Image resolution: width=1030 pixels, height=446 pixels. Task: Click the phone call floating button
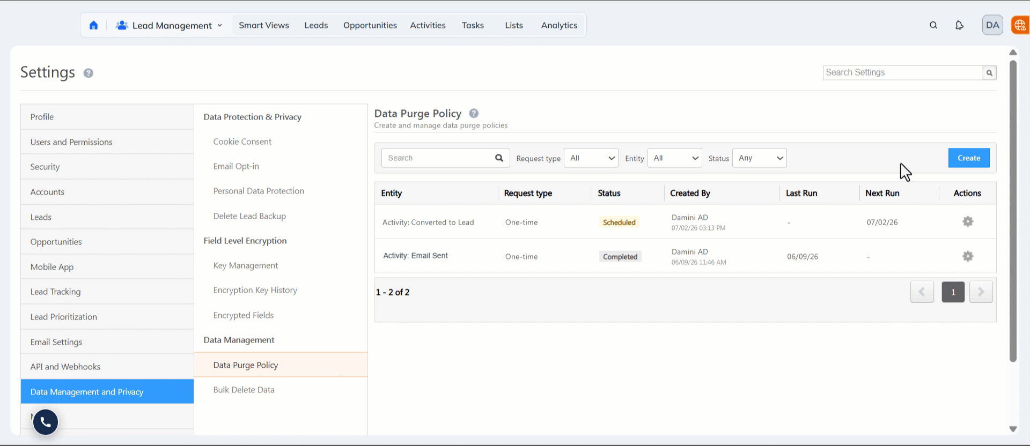click(46, 422)
